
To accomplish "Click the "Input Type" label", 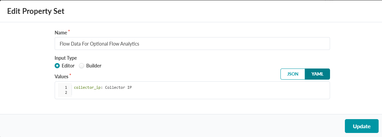I will (x=66, y=58).
